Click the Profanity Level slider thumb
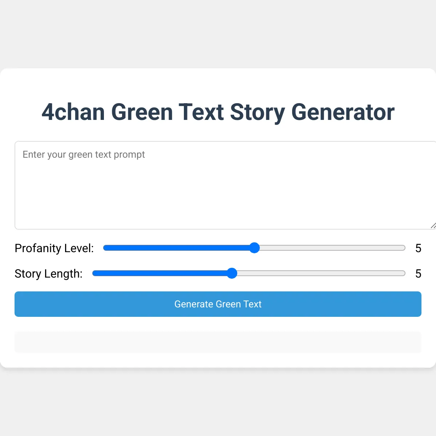This screenshot has height=436, width=436. point(254,248)
